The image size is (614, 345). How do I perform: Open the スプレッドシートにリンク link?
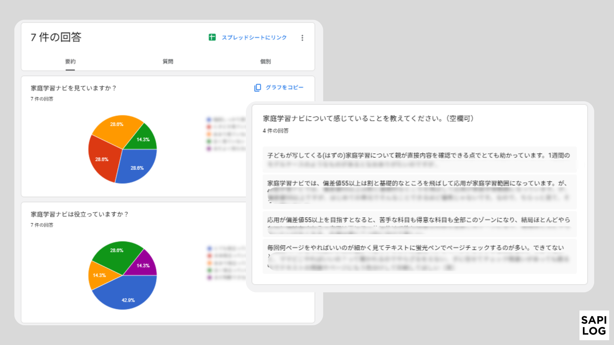point(254,37)
